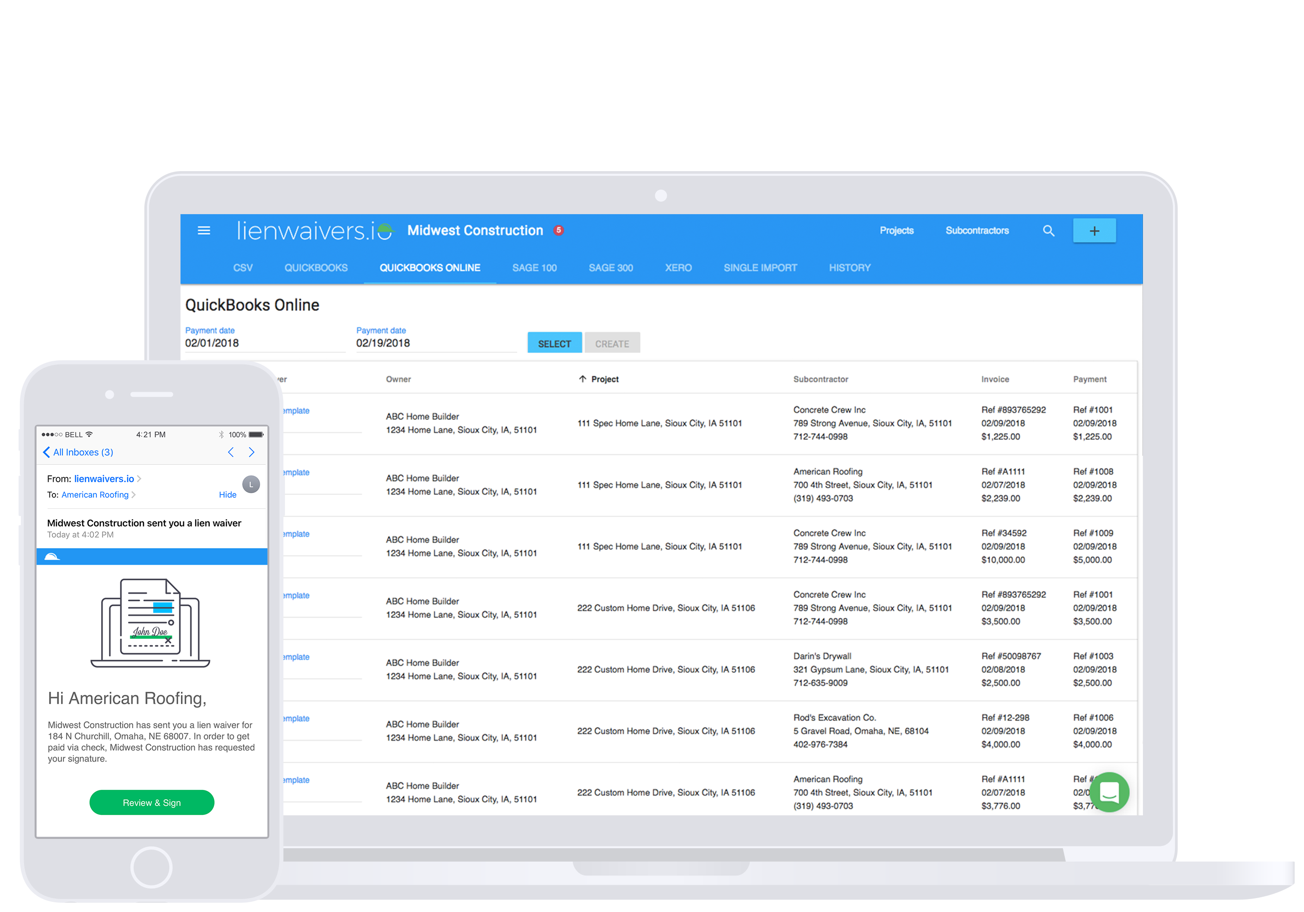Click the template link in the Darin's Drywall row
The width and height of the screenshot is (1304, 912).
(x=296, y=657)
